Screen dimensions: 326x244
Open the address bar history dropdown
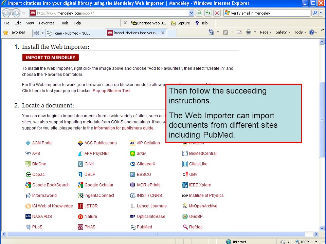point(191,13)
